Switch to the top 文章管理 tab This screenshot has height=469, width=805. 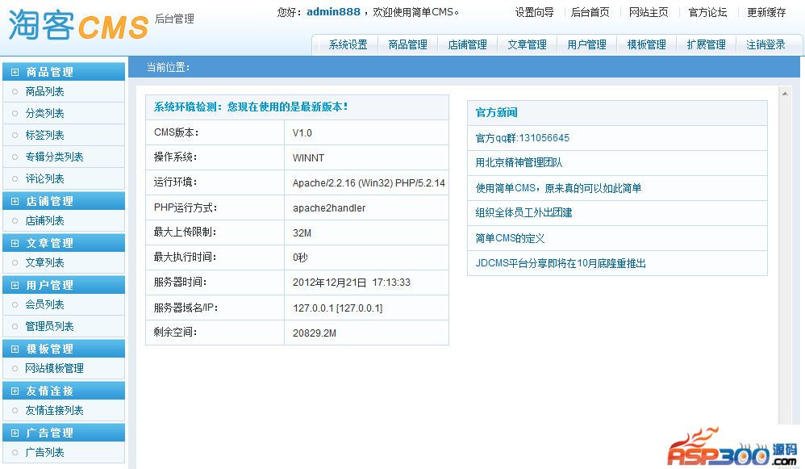point(528,44)
